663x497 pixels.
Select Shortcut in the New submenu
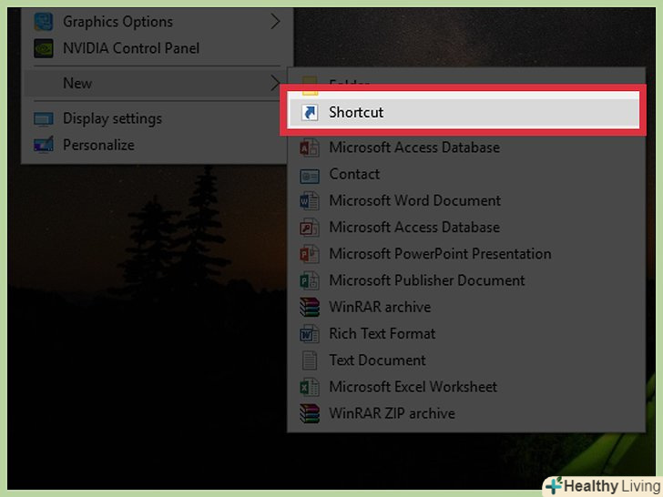tap(464, 113)
